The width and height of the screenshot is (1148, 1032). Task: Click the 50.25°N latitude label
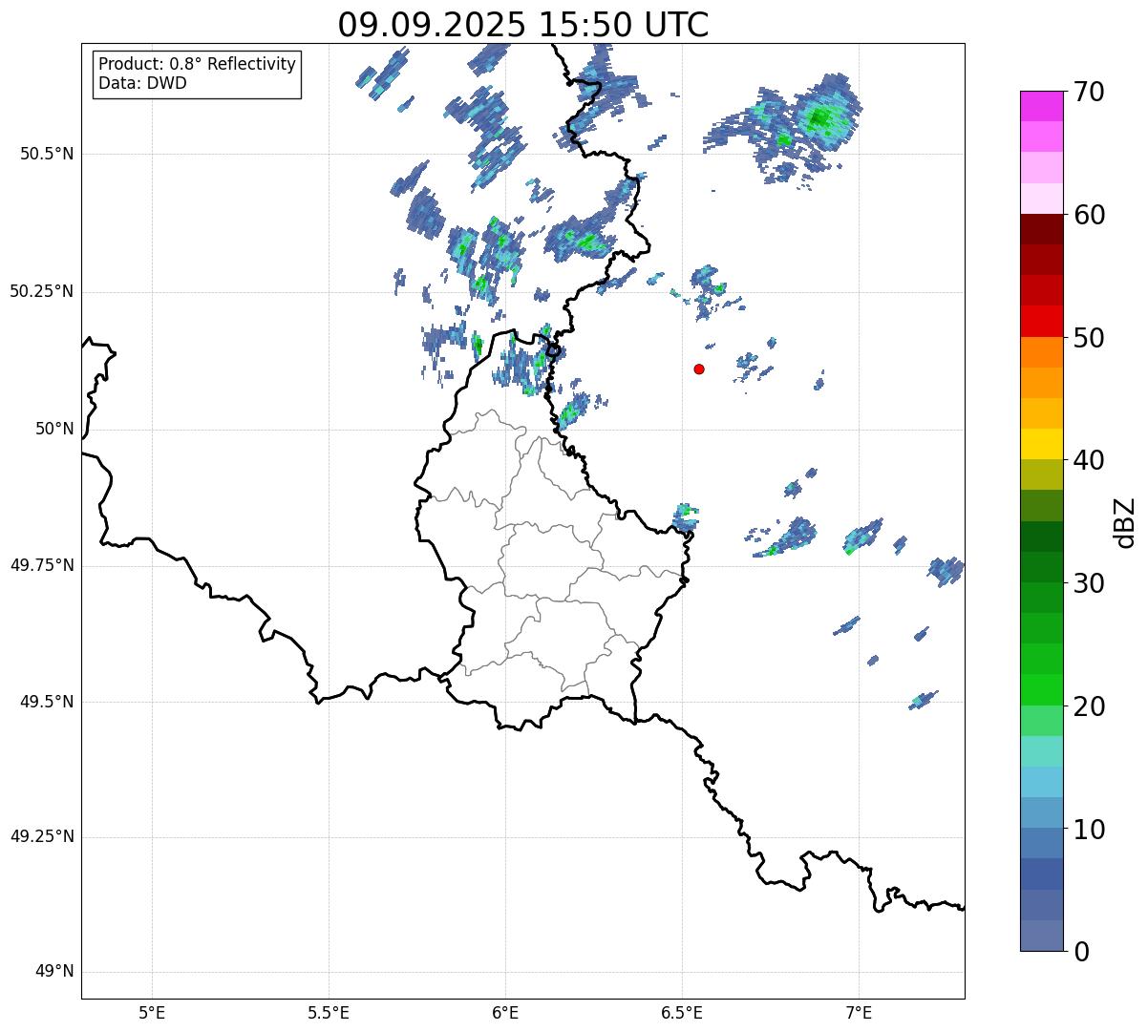click(x=41, y=291)
